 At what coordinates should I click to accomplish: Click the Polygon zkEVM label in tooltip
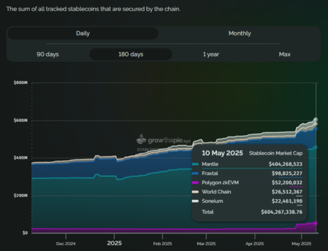pyautogui.click(x=220, y=183)
